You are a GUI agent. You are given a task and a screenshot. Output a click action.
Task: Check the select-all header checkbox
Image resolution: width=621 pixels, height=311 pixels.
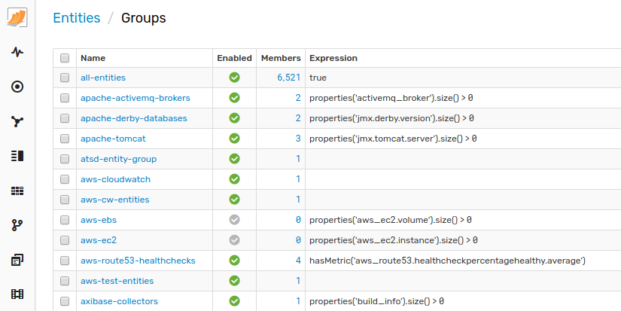(65, 58)
